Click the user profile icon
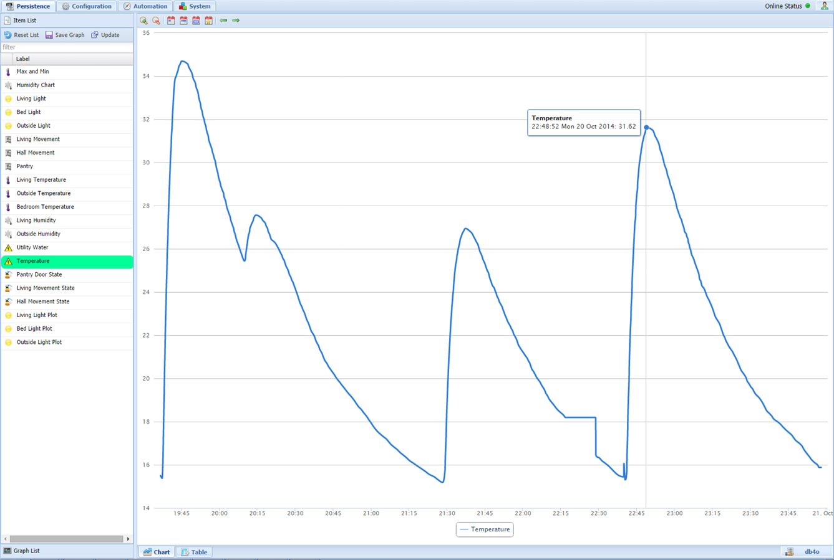834x560 pixels. (824, 6)
